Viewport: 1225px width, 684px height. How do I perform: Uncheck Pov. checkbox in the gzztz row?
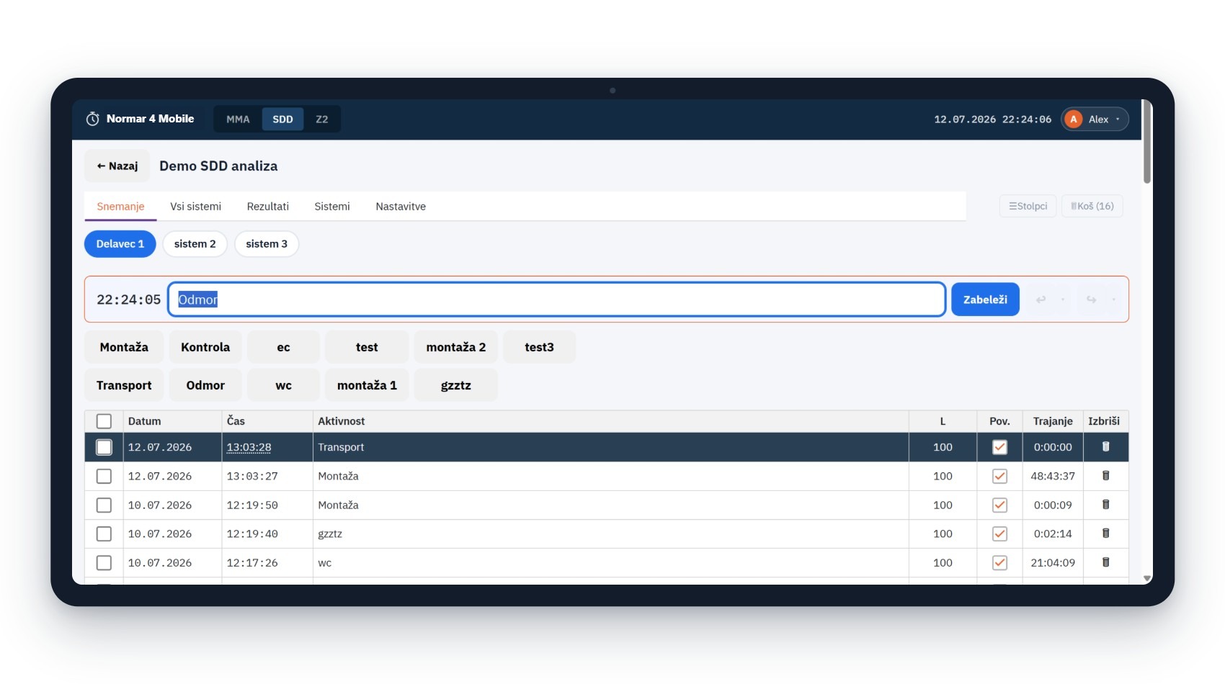click(x=999, y=534)
